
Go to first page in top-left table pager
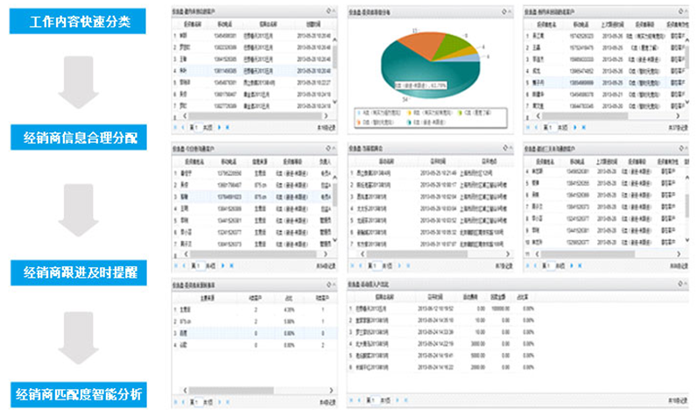176,126
